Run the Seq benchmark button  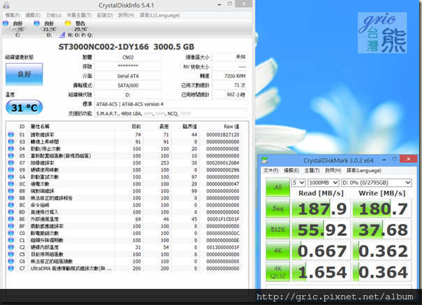pyautogui.click(x=278, y=208)
